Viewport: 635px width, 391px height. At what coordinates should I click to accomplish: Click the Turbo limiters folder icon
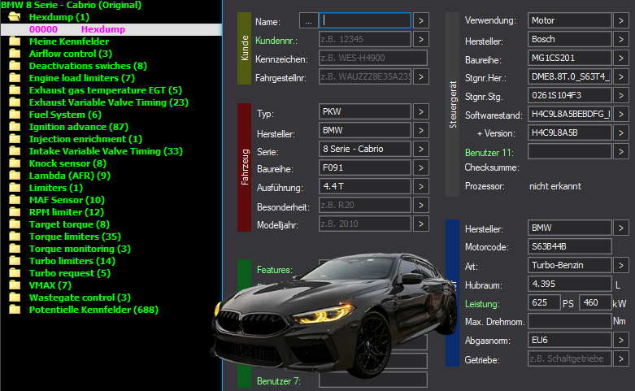(15, 261)
